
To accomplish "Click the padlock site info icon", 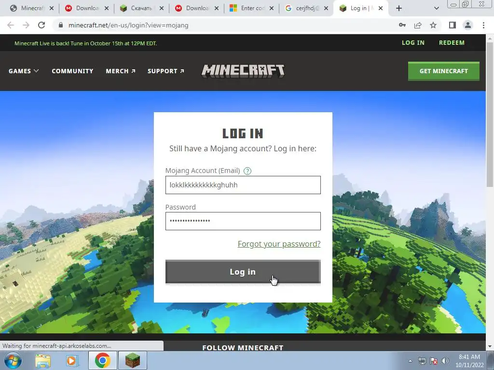I will [61, 25].
